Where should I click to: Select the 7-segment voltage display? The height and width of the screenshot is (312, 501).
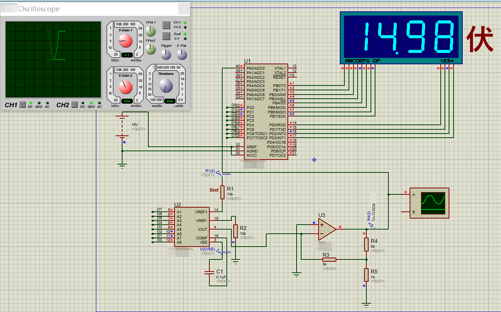[402, 37]
